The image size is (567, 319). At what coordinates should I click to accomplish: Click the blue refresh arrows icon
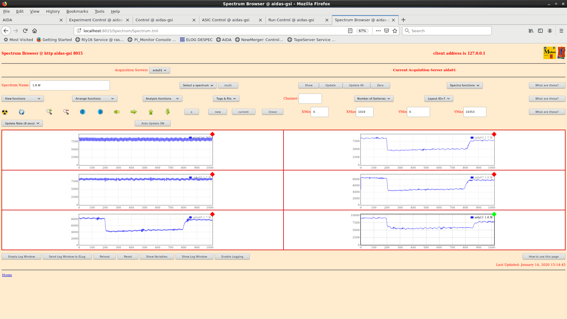[x=22, y=112]
